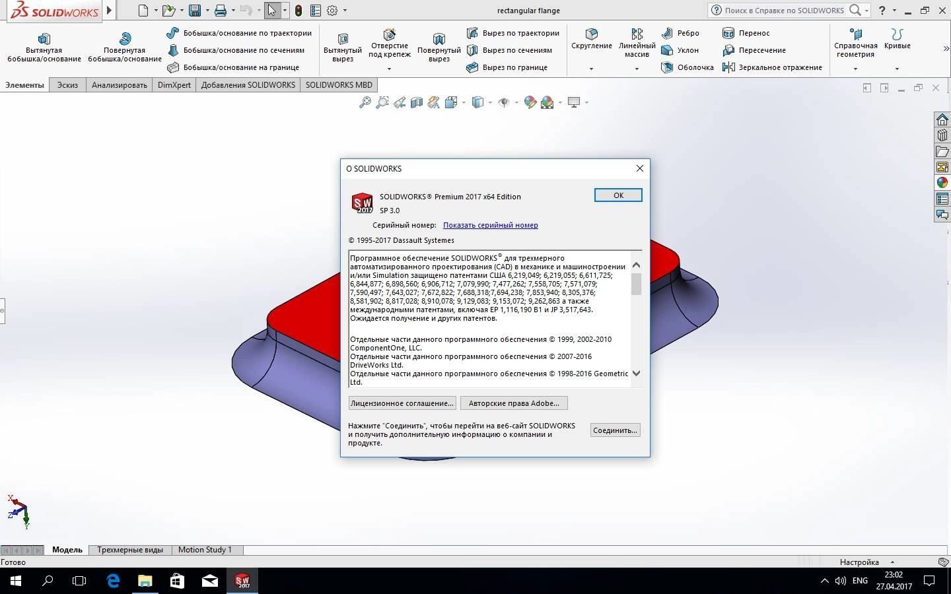Click the Extruded Cut (Вытянутый вырез) tool
The image size is (951, 594).
[x=343, y=48]
